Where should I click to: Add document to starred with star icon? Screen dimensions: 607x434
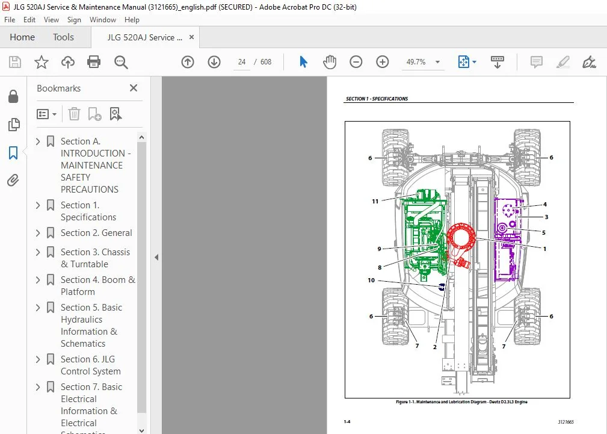pos(41,62)
